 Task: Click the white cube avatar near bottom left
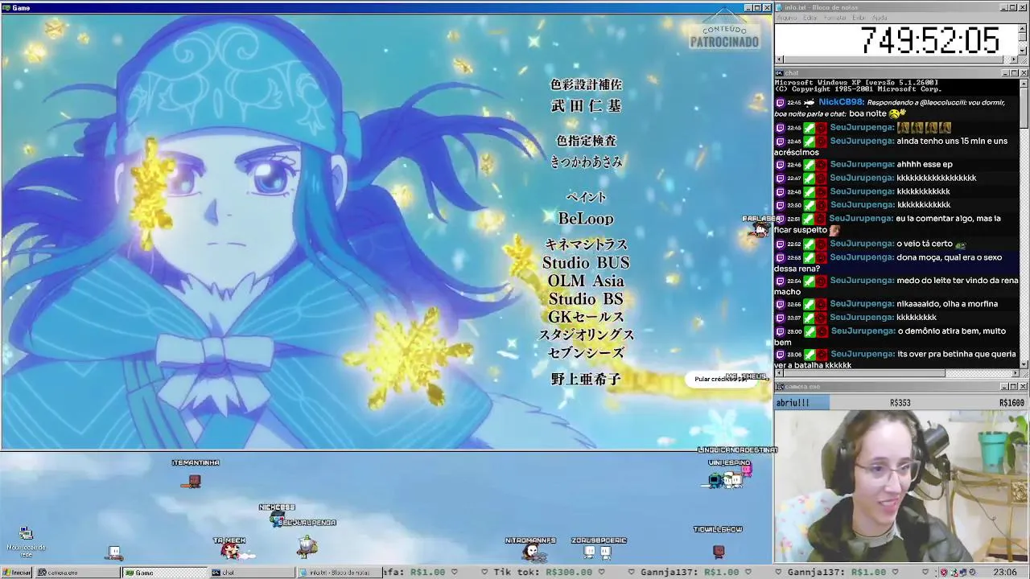click(114, 552)
